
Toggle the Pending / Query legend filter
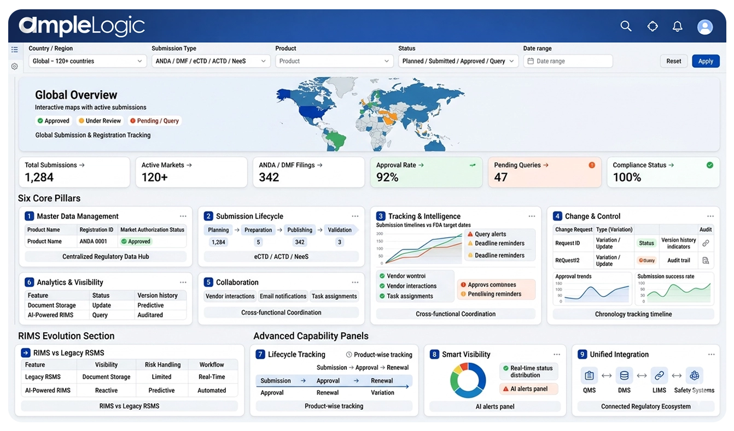[x=154, y=121]
